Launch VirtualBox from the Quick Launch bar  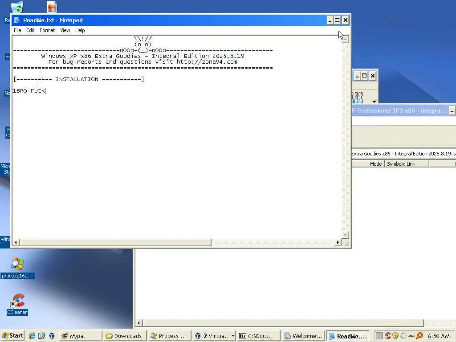click(x=52, y=336)
